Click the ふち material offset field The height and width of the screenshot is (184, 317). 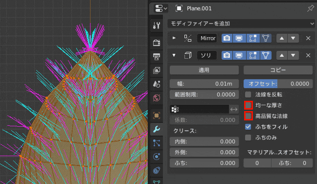pos(292,163)
